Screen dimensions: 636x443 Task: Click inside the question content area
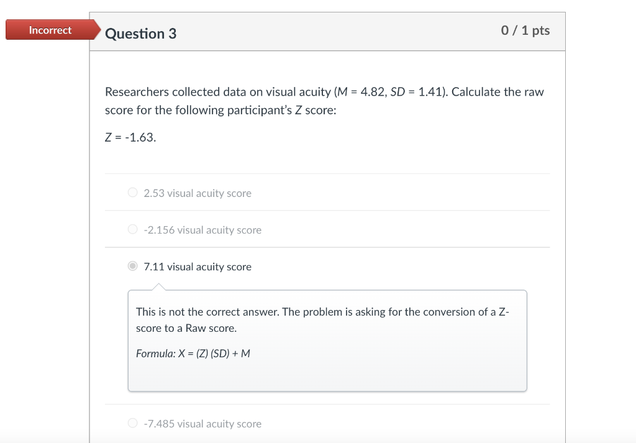[x=327, y=155]
